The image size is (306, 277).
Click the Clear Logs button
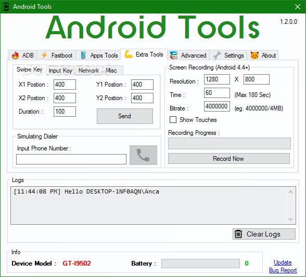pos(264,234)
